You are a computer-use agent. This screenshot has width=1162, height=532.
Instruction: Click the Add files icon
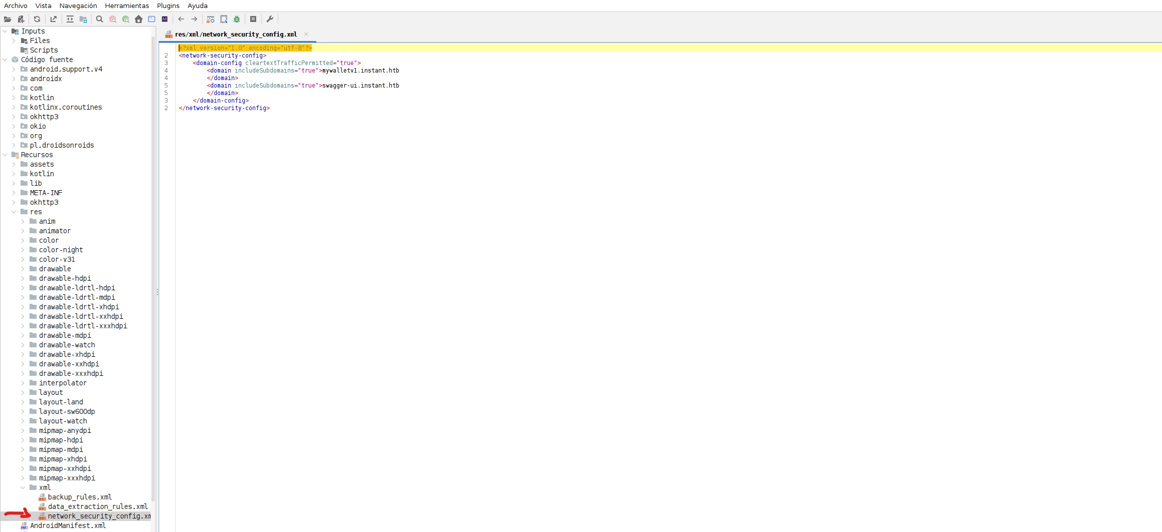point(21,20)
